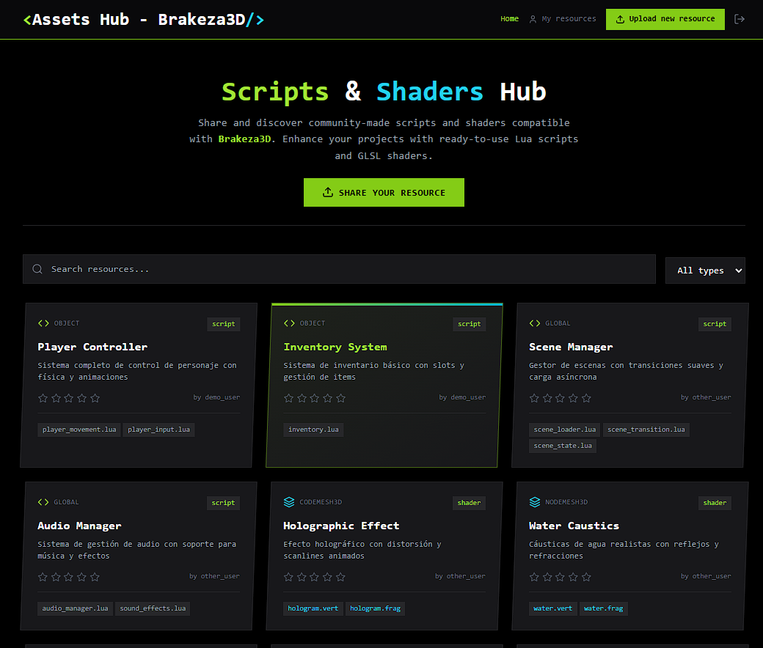Focus the Search resources input field
Screen dimensions: 763x648
coord(345,269)
